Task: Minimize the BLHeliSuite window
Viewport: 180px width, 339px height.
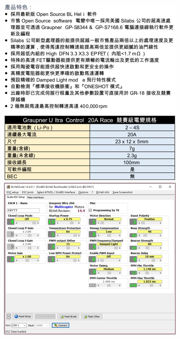Action: click(x=150, y=187)
